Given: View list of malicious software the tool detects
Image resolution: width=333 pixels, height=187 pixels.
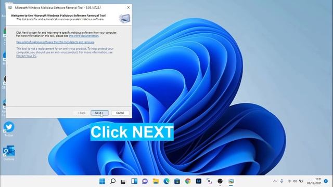Looking at the screenshot, I should pos(55,42).
